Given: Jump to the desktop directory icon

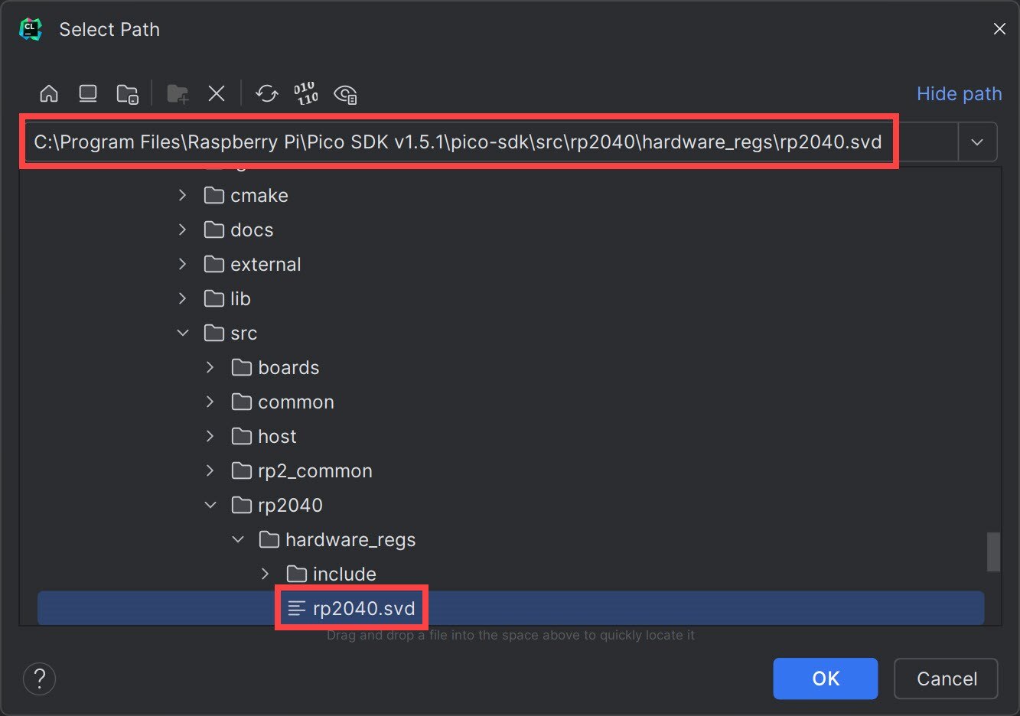Looking at the screenshot, I should tap(88, 93).
